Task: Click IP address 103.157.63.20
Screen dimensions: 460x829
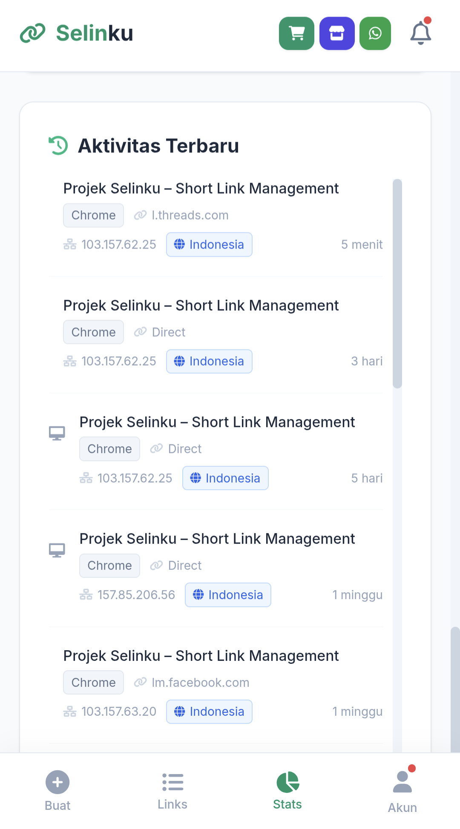Action: [x=119, y=711]
